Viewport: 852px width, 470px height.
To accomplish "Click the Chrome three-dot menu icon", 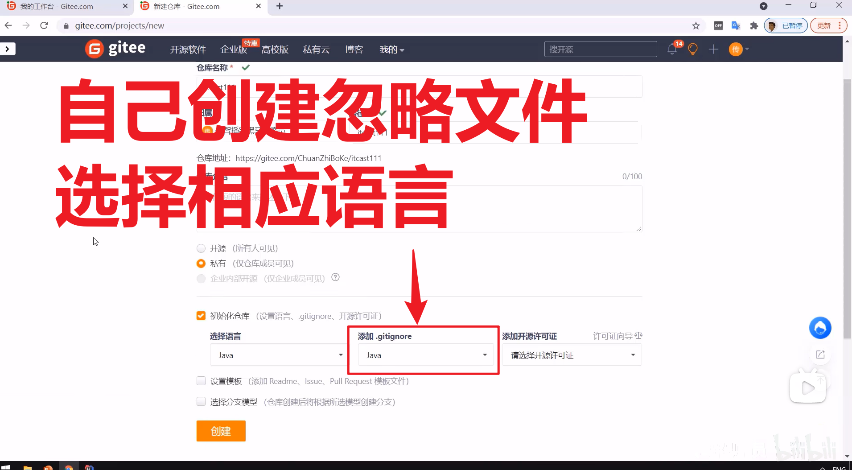I will (840, 25).
